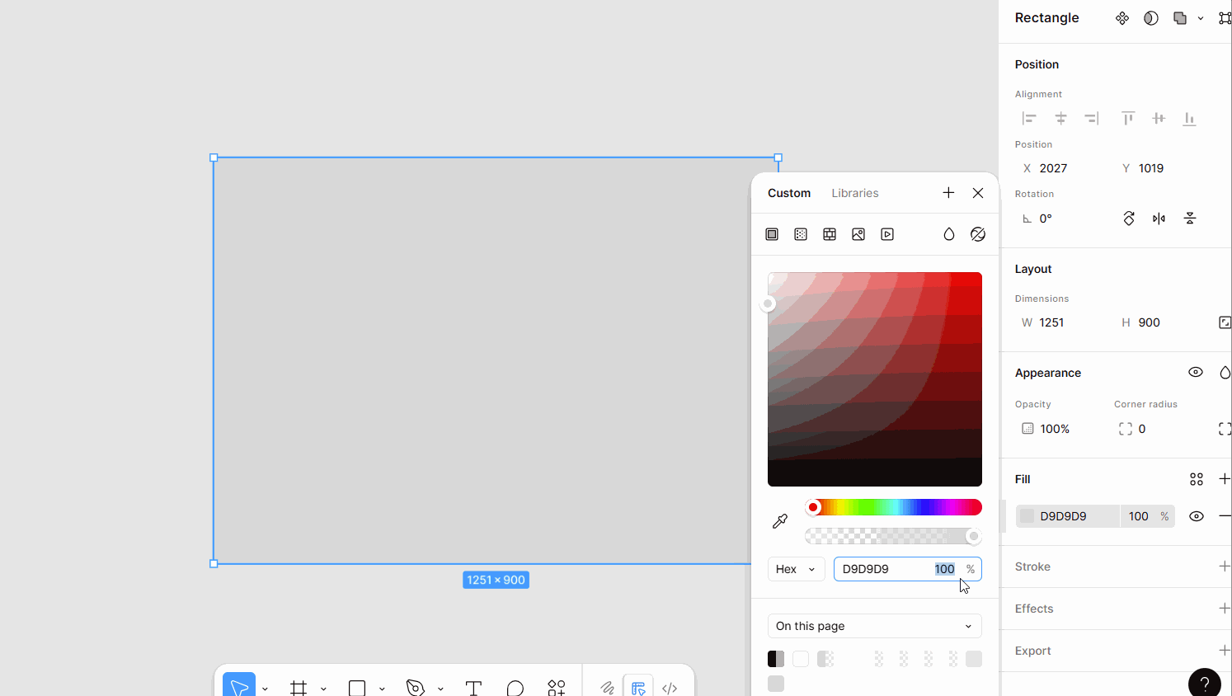Viewport: 1232px width, 696px height.
Task: Use as mask icon in header
Action: pyautogui.click(x=1151, y=18)
